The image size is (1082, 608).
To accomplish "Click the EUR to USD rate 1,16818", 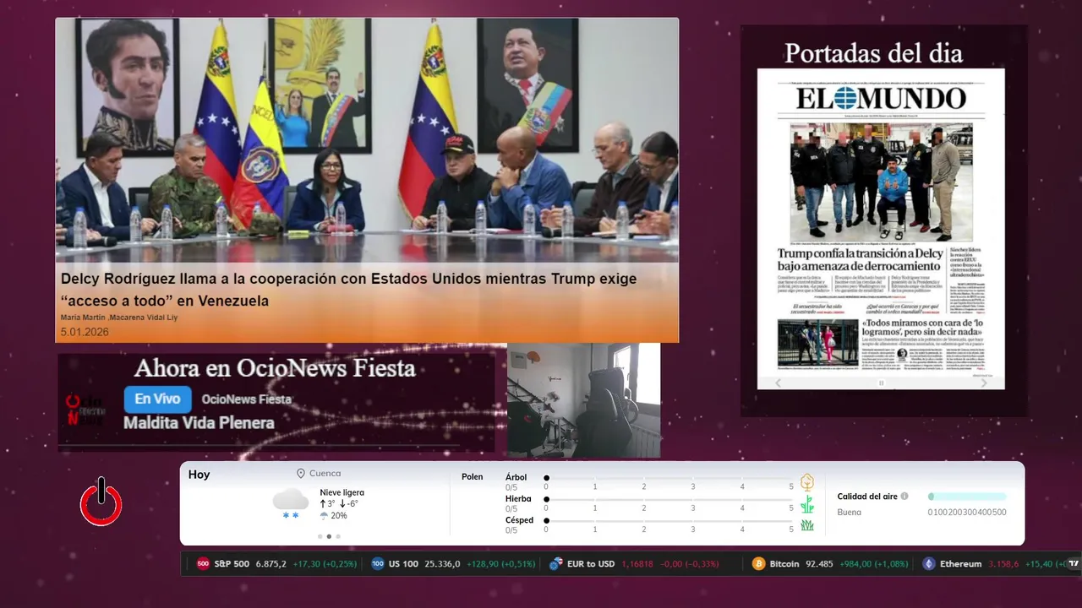I will pos(637,564).
